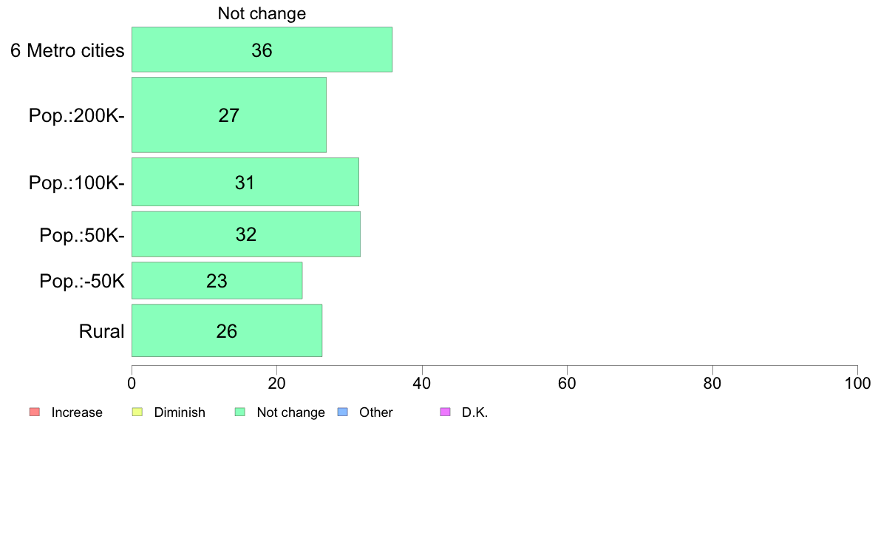
Task: Click the red Increase legend swatch
Action: click(x=35, y=412)
